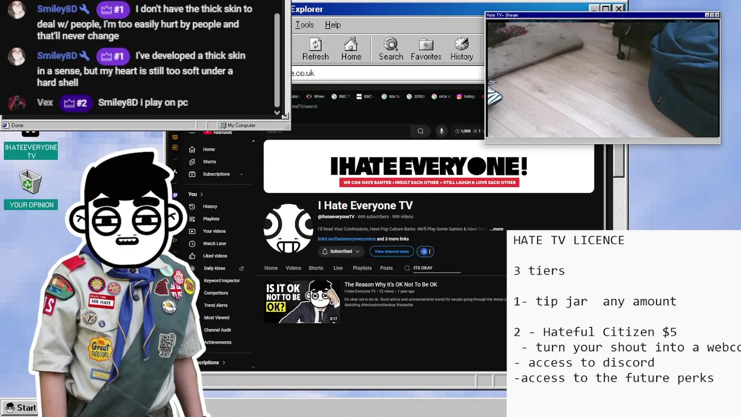Viewport: 741px width, 417px height.
Task: Click the YOUR OPINION desktop label
Action: click(31, 205)
